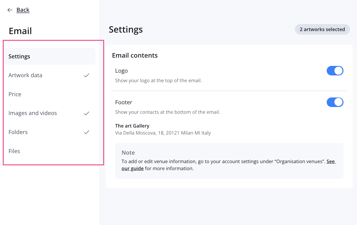This screenshot has width=357, height=225.
Task: Switch to the Folders section
Action: point(50,132)
